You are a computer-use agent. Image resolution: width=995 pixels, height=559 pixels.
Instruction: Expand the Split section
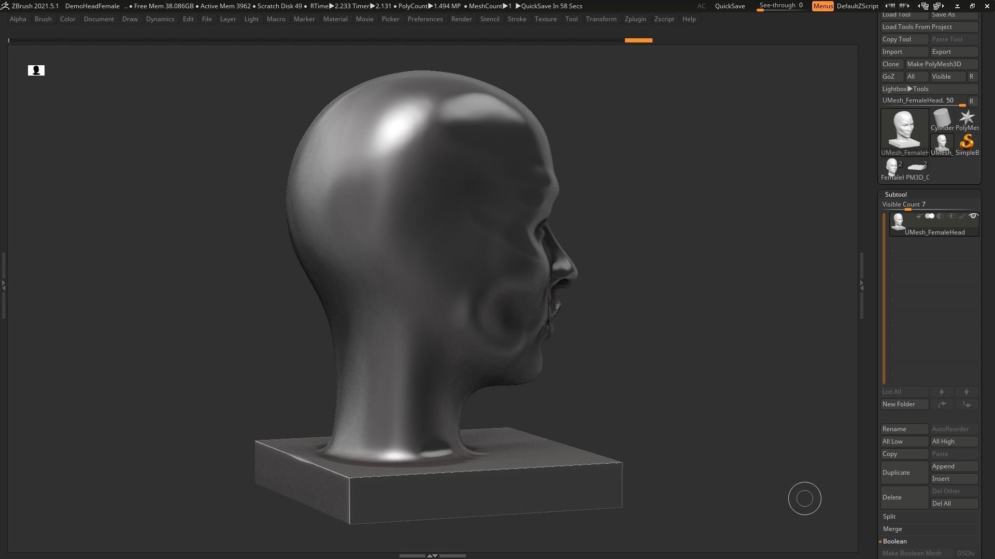pyautogui.click(x=889, y=517)
